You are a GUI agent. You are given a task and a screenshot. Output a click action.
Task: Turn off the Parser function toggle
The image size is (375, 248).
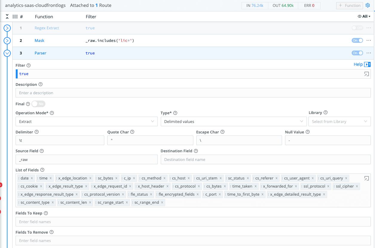click(x=357, y=53)
